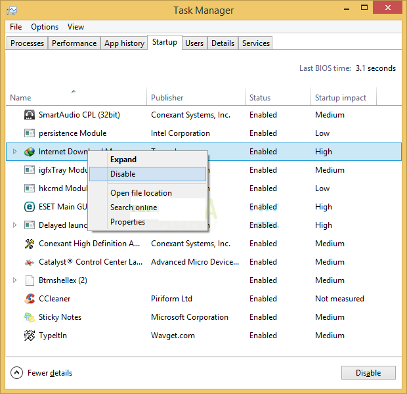Sort by the Publisher column header
This screenshot has width=407, height=394.
click(x=196, y=97)
